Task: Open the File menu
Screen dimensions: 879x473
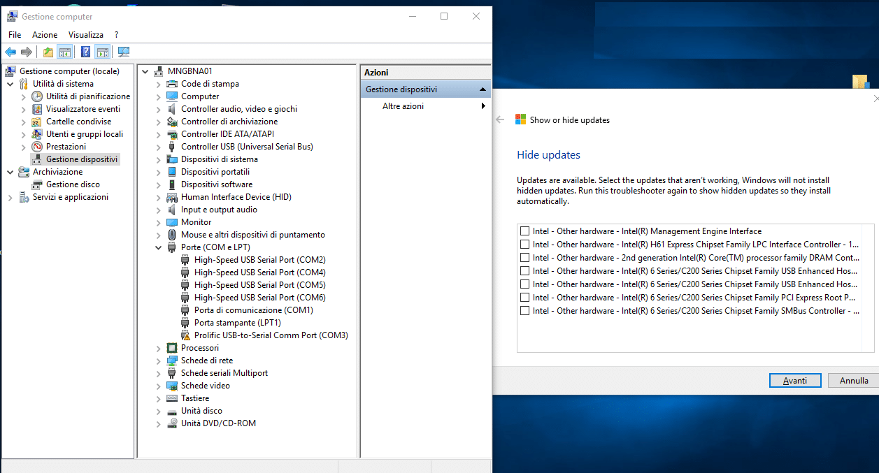Action: tap(15, 34)
